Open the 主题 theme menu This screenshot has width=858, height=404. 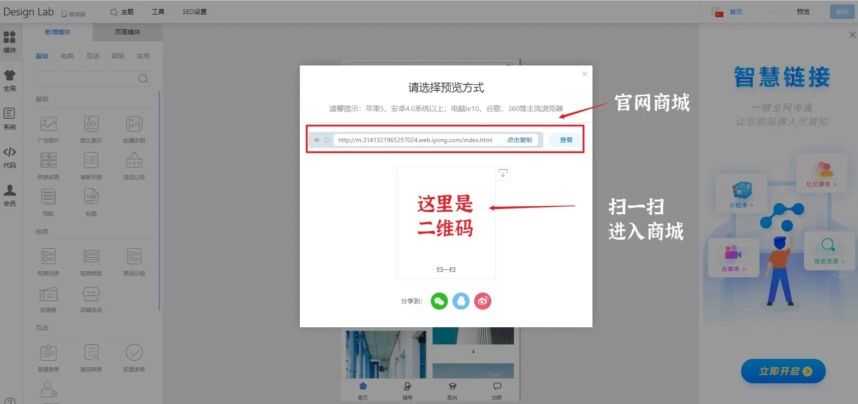click(122, 12)
